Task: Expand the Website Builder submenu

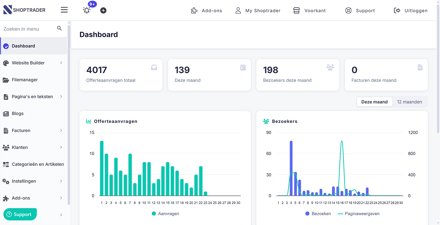Action: pos(61,63)
